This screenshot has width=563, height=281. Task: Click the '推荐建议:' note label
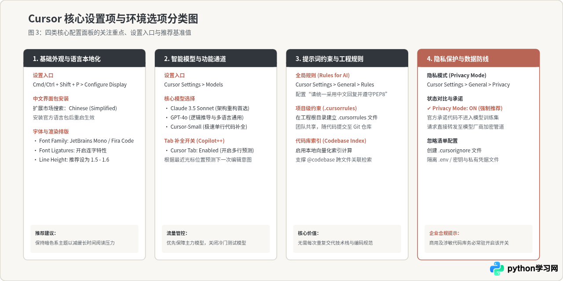[x=45, y=233]
